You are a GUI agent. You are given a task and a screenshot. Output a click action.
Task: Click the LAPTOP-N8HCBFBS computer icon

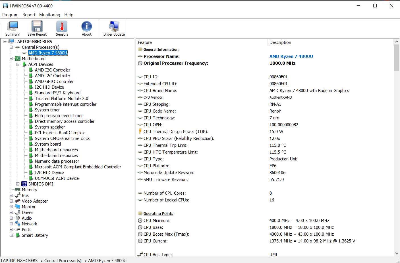pyautogui.click(x=11, y=42)
